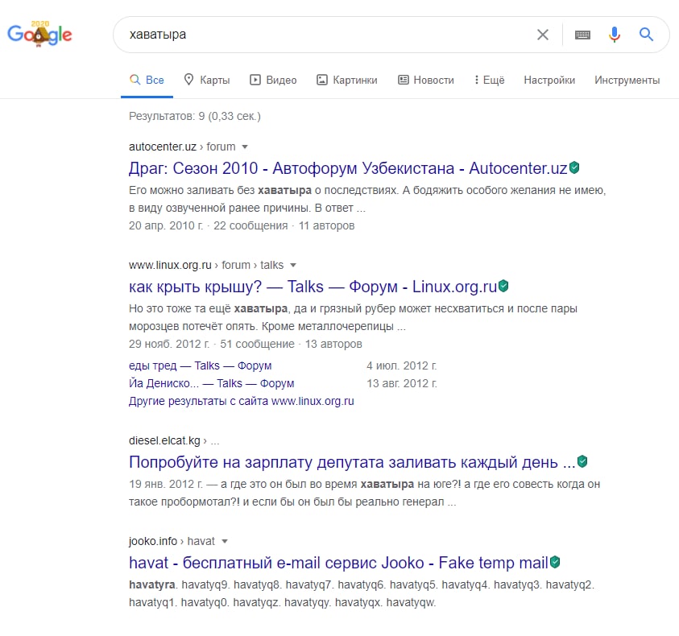This screenshot has width=679, height=636.
Task: Open the on-screen keyboard icon
Action: click(582, 35)
